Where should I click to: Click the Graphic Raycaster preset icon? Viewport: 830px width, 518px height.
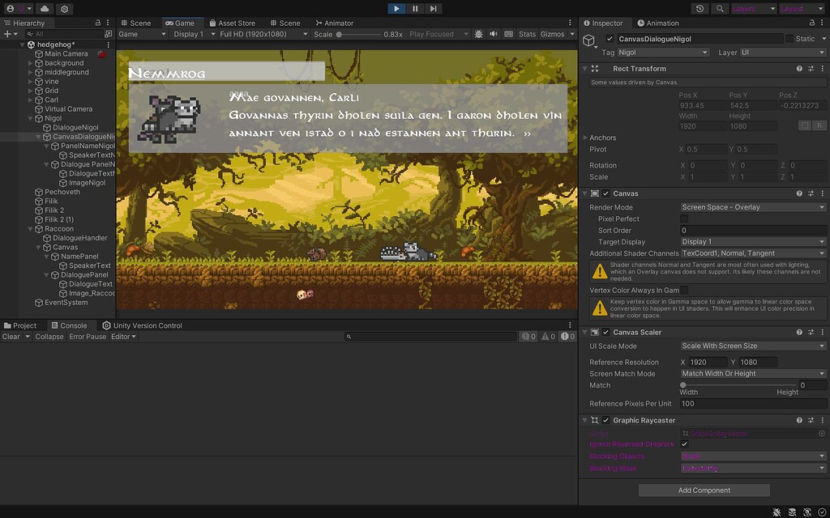pyautogui.click(x=809, y=419)
